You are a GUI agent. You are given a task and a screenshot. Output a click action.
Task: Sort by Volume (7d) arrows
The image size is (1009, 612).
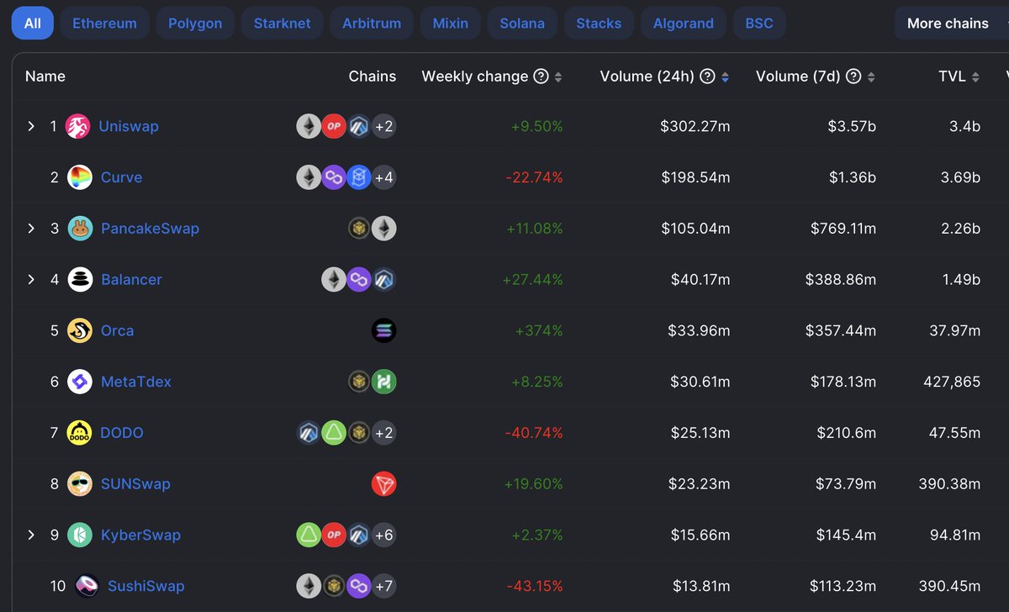871,77
